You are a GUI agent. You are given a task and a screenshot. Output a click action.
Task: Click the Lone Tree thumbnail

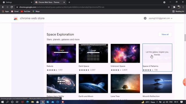(125, 83)
